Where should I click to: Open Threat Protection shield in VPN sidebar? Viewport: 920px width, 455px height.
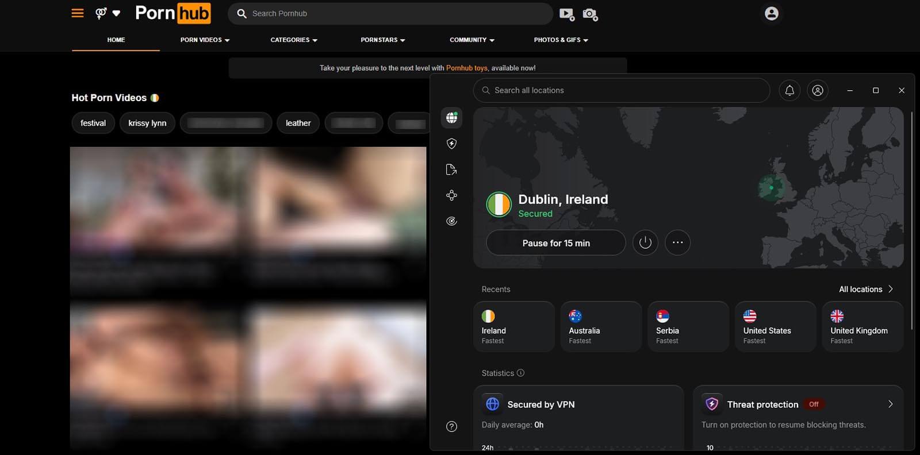coord(452,144)
